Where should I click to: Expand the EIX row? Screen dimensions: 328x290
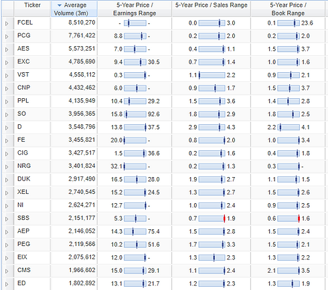pyautogui.click(x=7, y=258)
